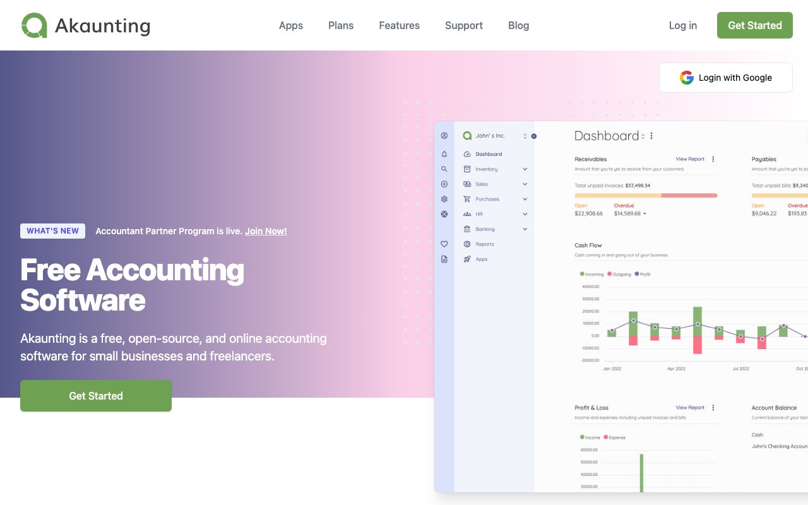Click the Payables progress bar
This screenshot has height=505, width=808.
(x=780, y=196)
